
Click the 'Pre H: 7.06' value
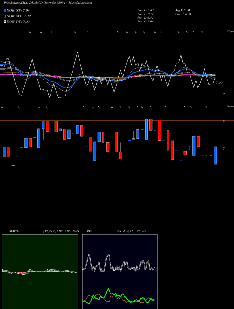(146, 14)
